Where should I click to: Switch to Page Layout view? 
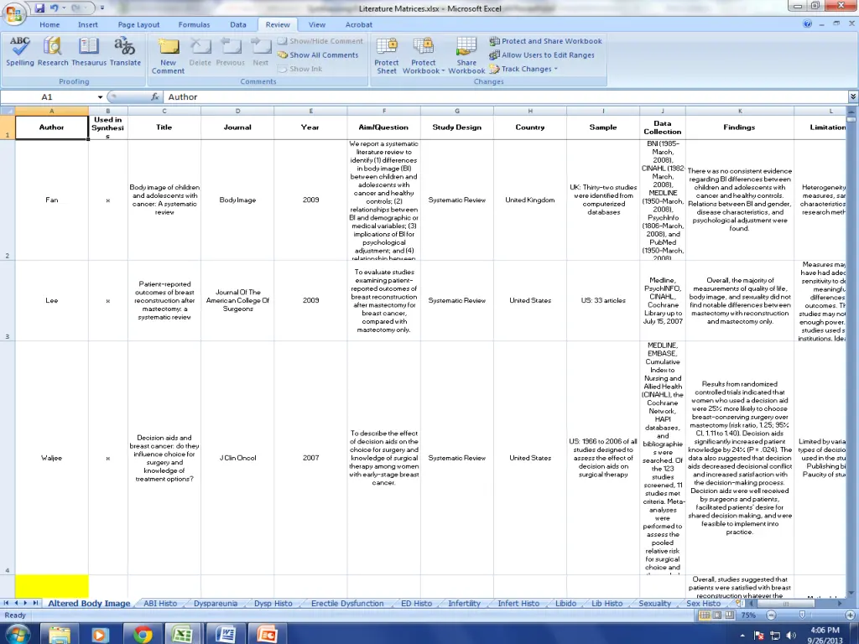717,615
